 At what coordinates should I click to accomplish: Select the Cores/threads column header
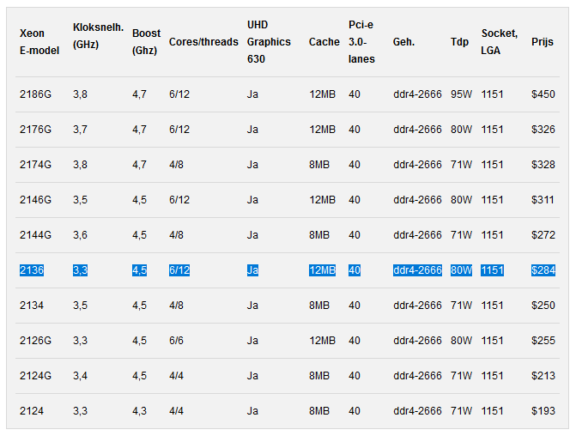pos(203,41)
